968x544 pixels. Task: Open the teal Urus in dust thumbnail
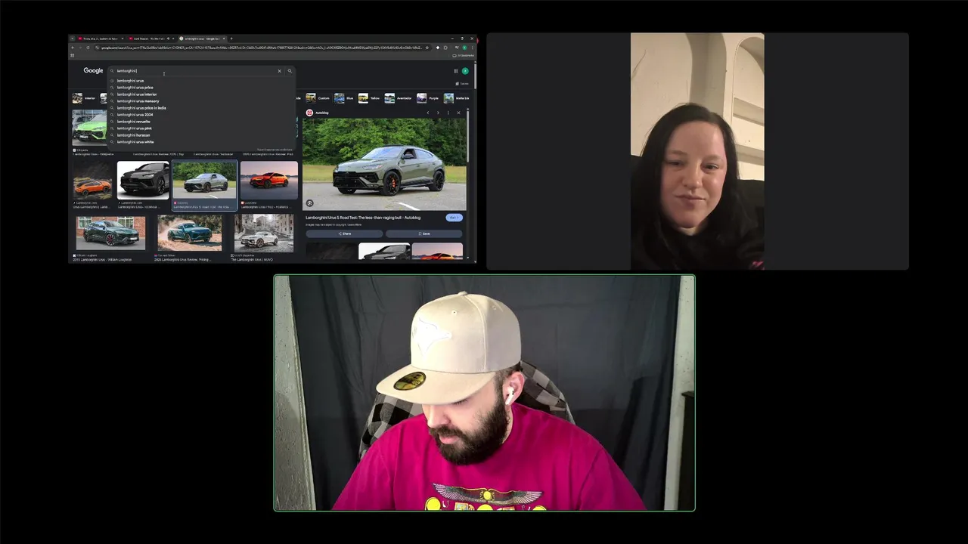click(190, 233)
